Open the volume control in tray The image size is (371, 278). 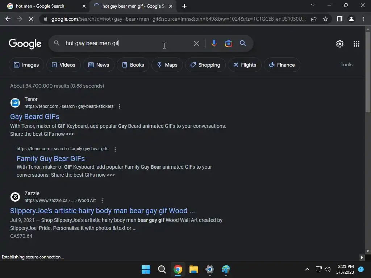coord(328,269)
